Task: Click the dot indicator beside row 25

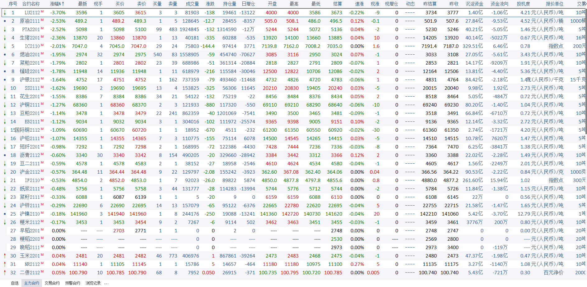Action: point(5,214)
